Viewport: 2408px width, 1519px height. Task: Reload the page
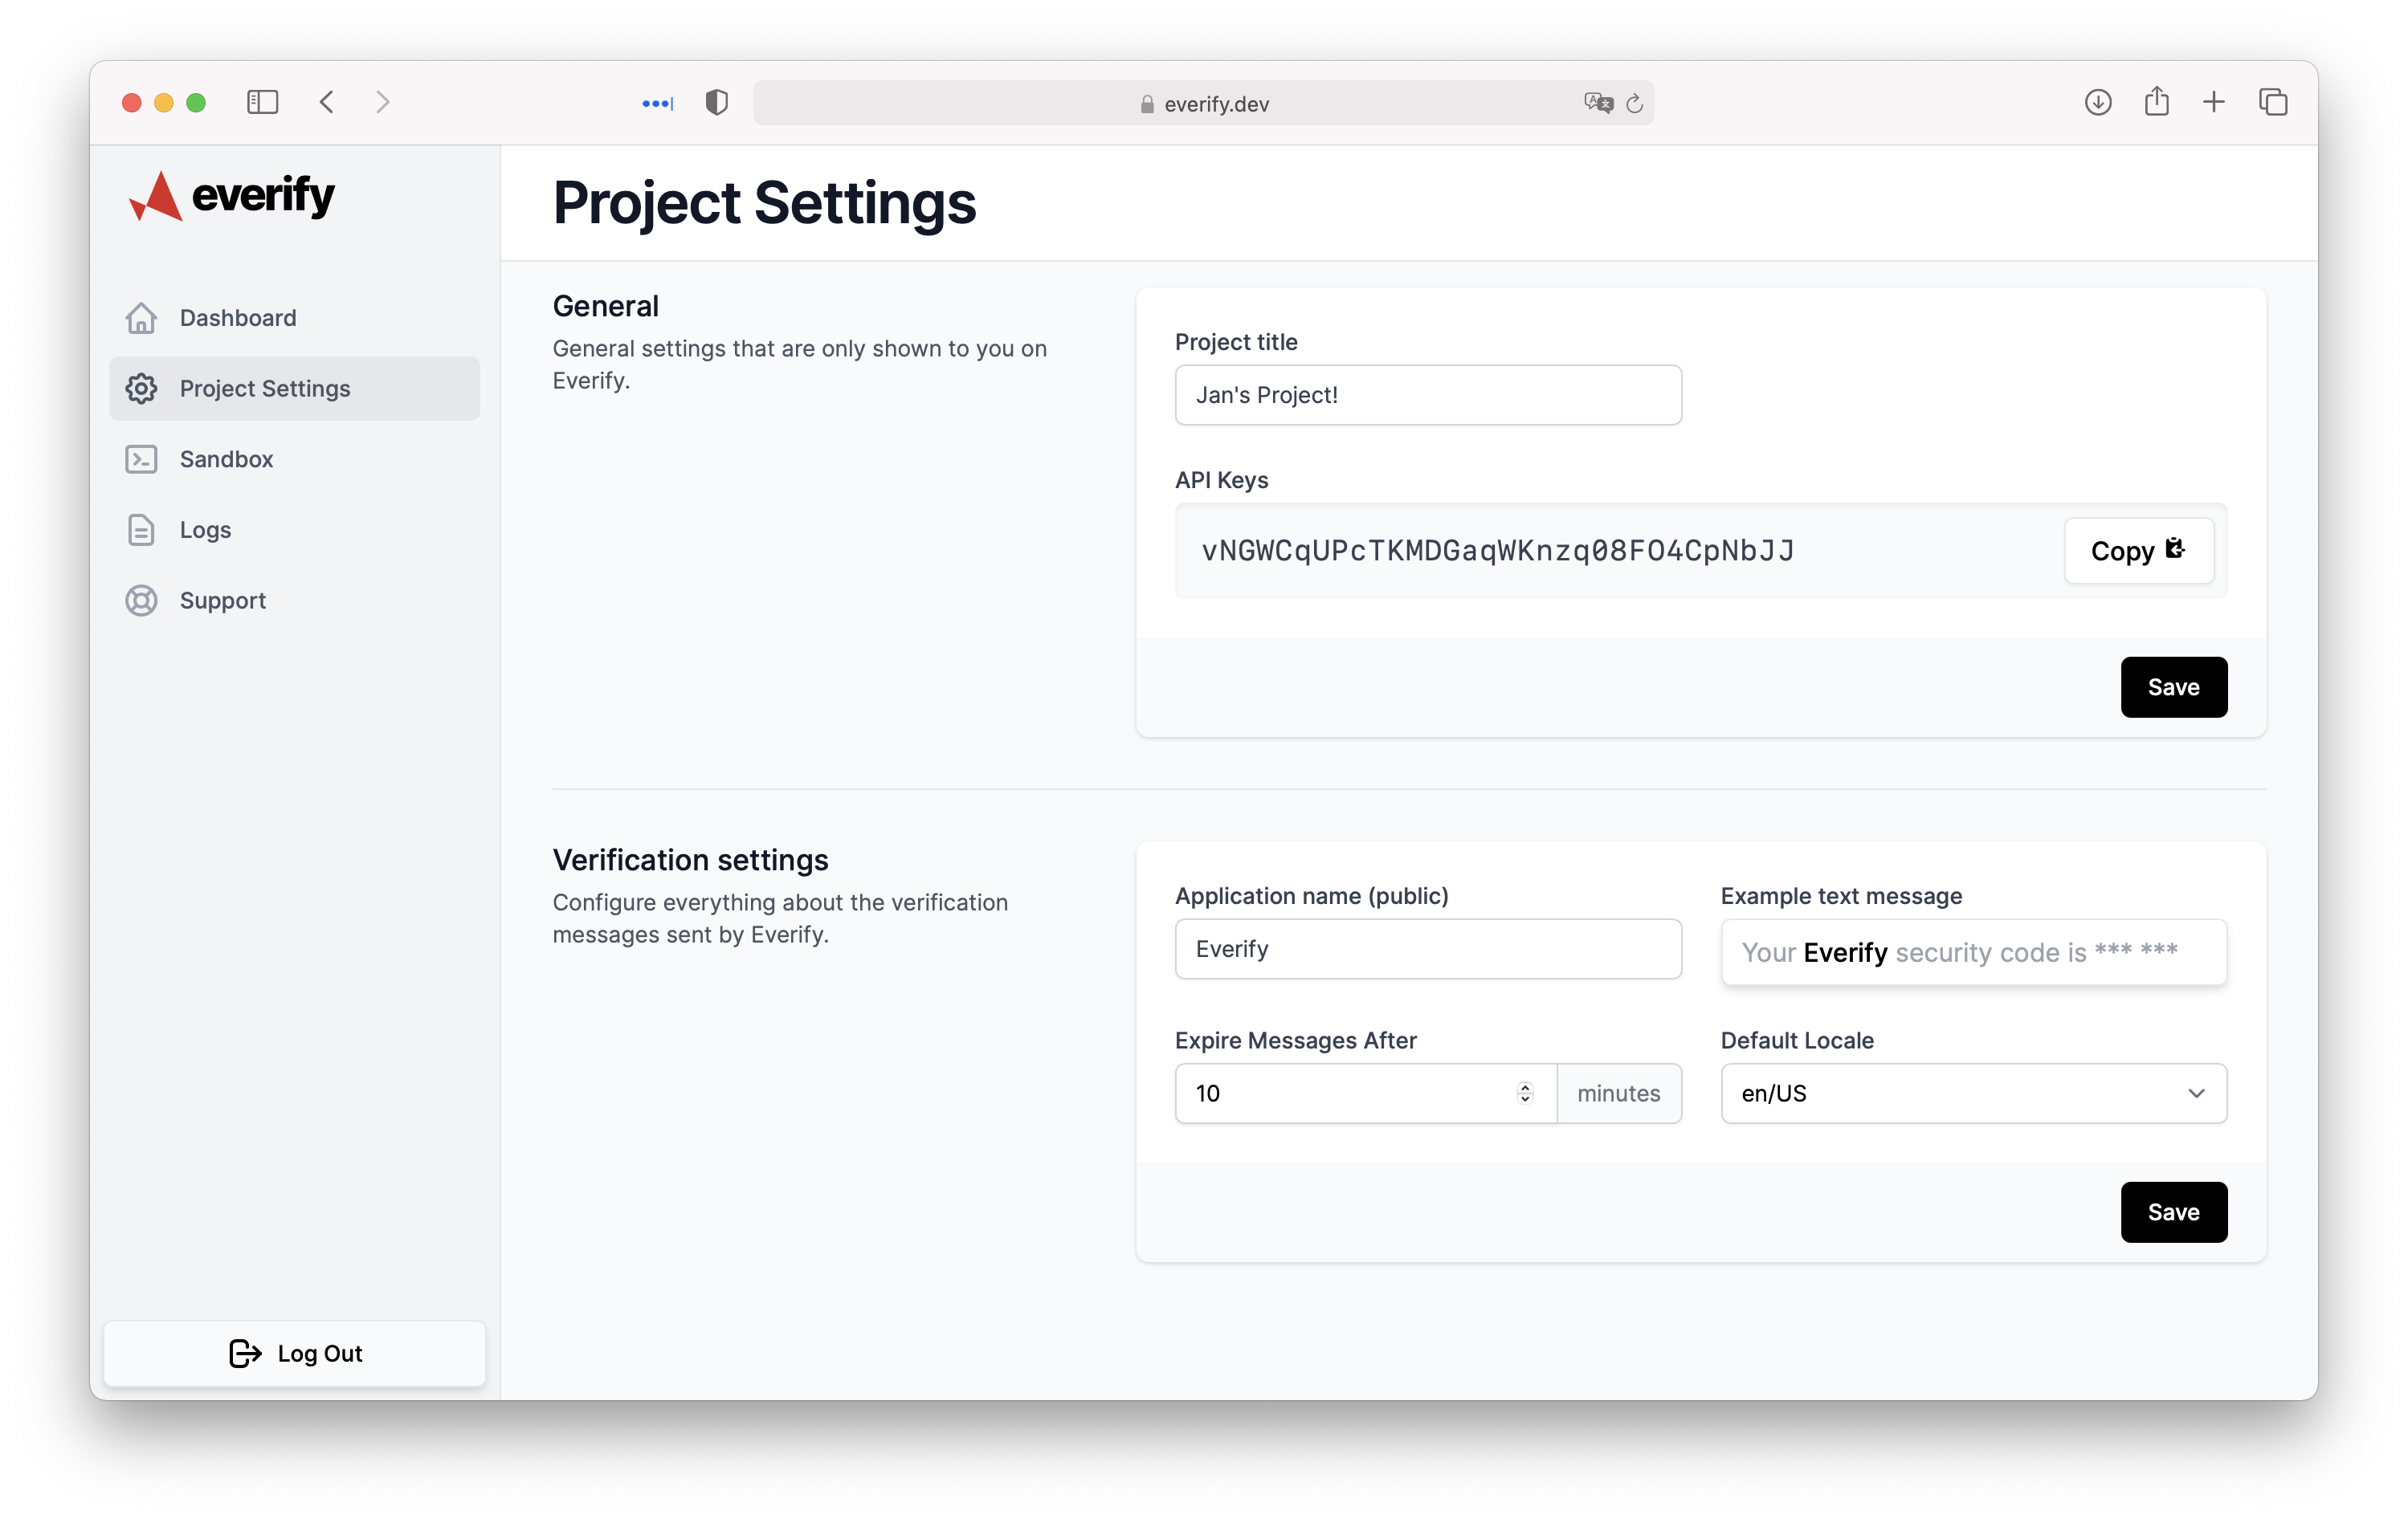point(1635,103)
